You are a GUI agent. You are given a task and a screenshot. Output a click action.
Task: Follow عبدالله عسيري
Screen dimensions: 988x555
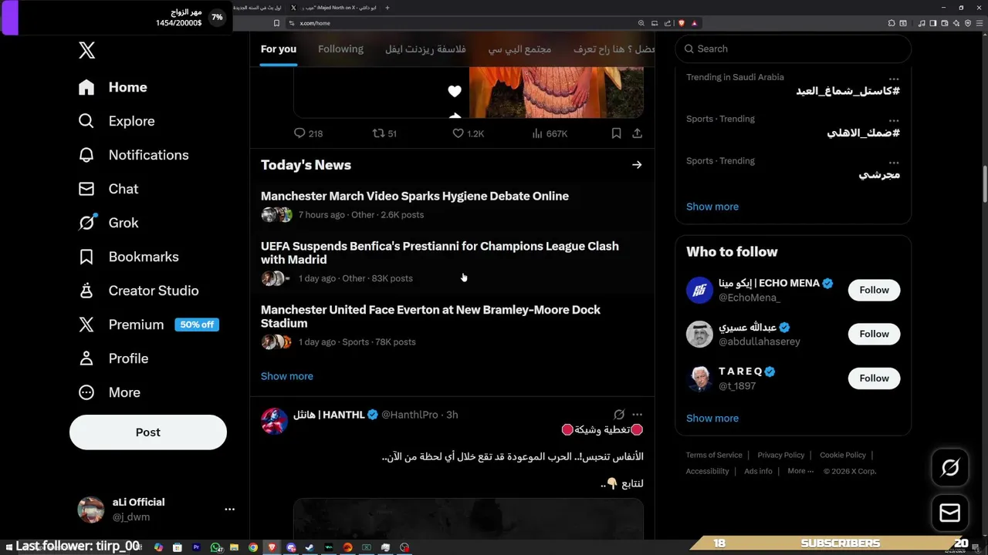(x=875, y=334)
